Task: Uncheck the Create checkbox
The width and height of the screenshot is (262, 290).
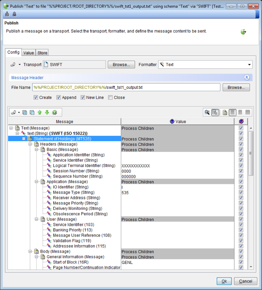Action: [x=36, y=98]
